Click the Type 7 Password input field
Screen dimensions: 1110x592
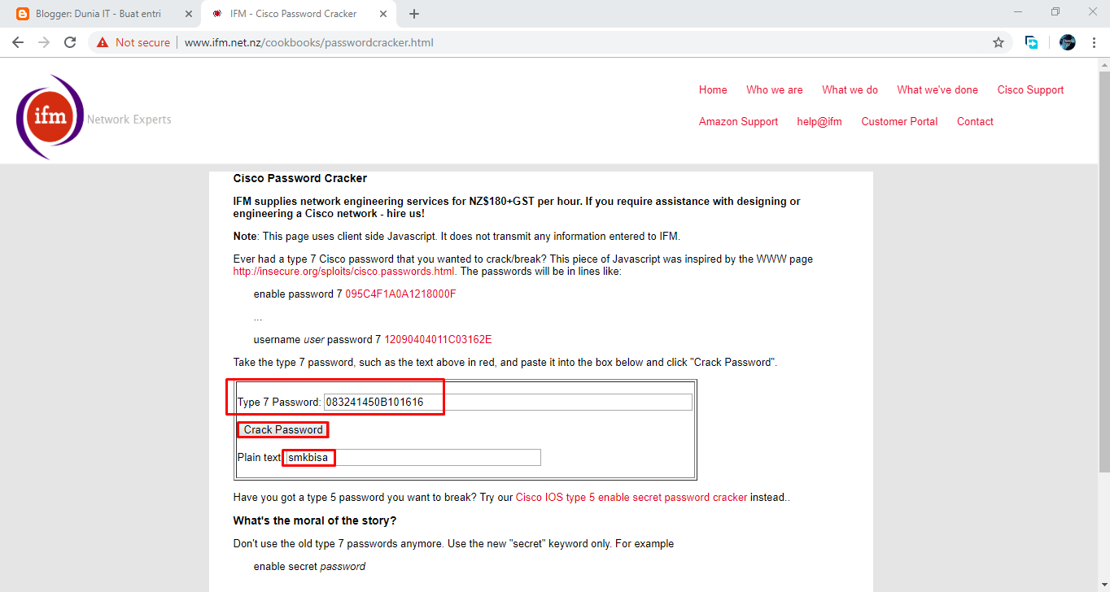pos(505,401)
